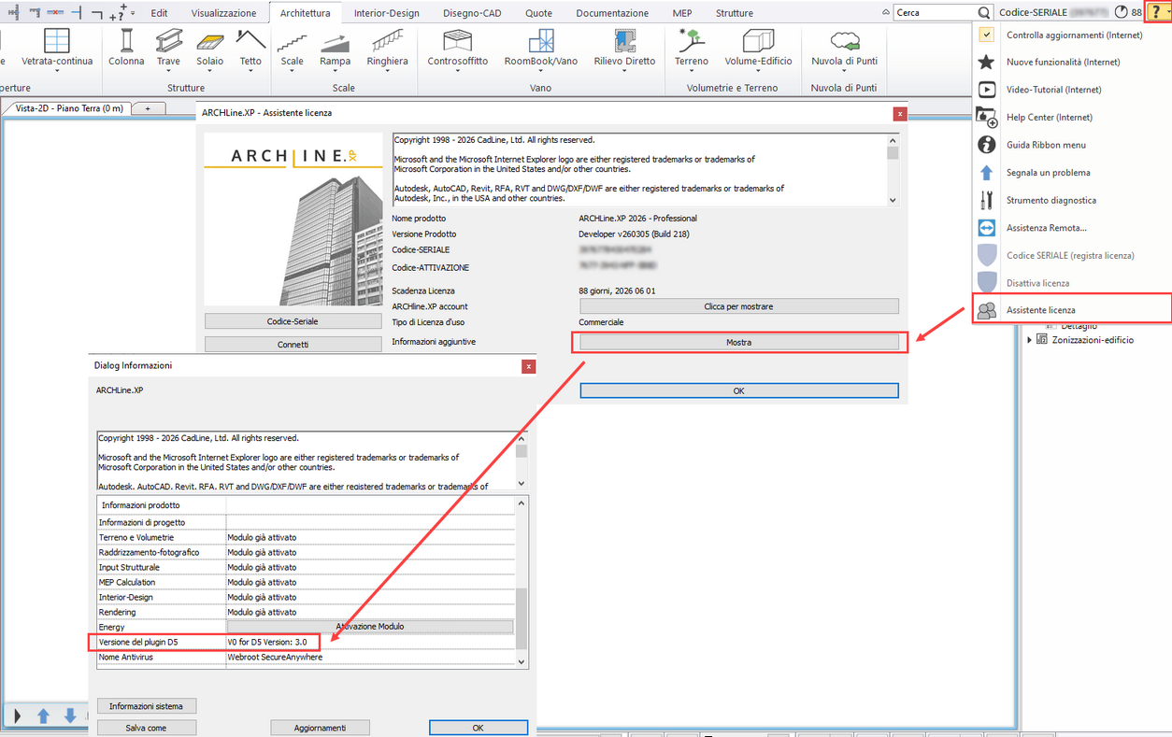Viewport: 1172px width, 737px height.
Task: Open the RoomBook/Vano tool
Action: (x=541, y=47)
